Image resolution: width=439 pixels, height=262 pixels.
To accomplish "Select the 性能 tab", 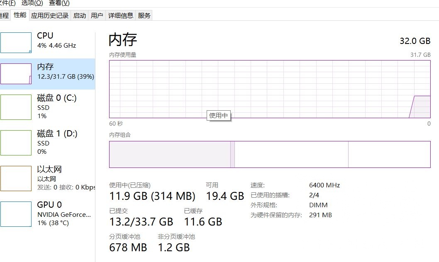I will pyautogui.click(x=20, y=15).
